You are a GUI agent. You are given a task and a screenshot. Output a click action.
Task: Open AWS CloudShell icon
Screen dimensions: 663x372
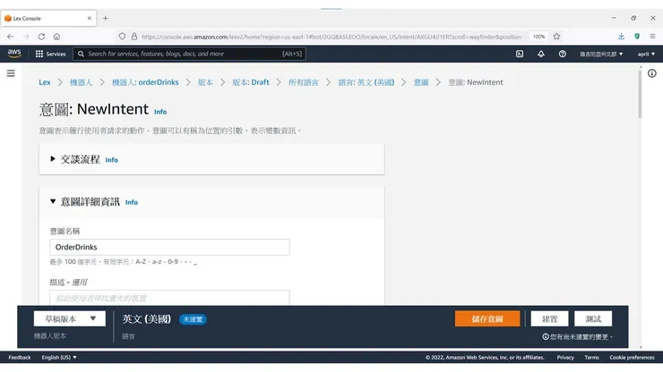pyautogui.click(x=520, y=54)
